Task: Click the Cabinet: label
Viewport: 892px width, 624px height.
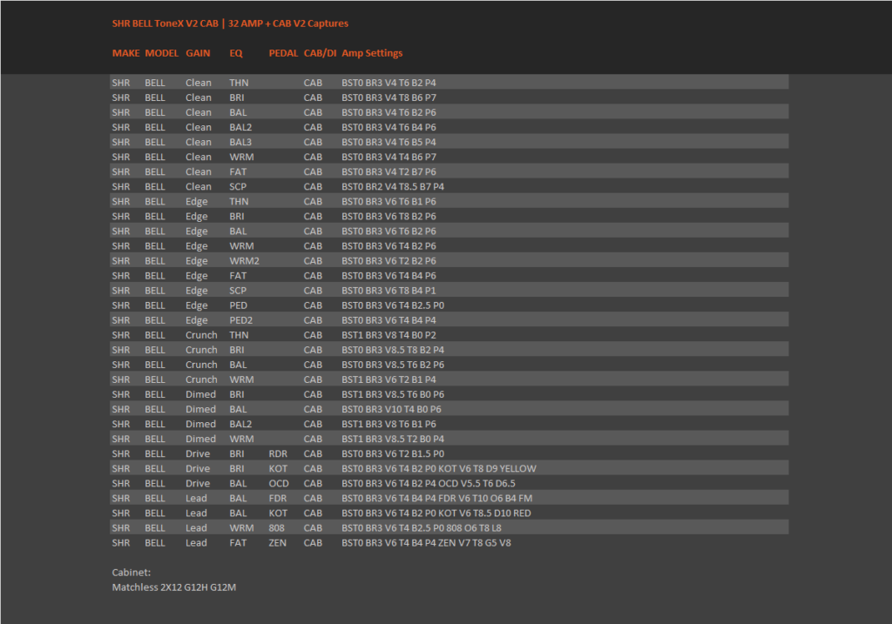Action: click(x=132, y=573)
